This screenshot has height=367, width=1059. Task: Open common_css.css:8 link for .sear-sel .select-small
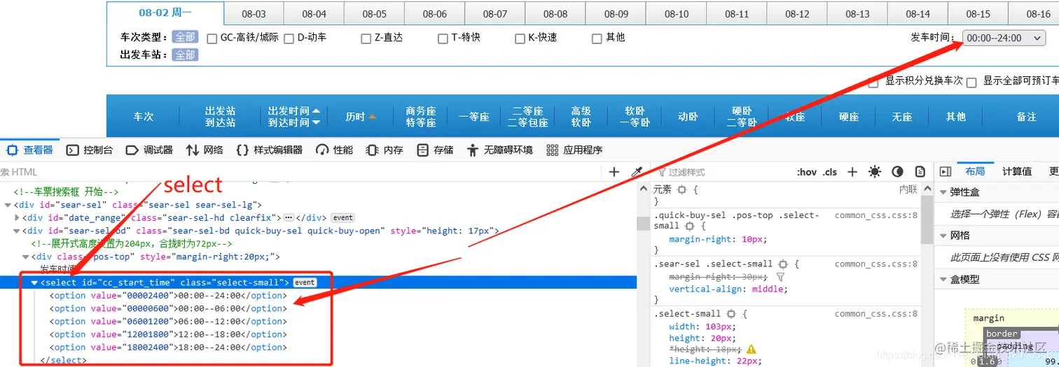coord(875,264)
